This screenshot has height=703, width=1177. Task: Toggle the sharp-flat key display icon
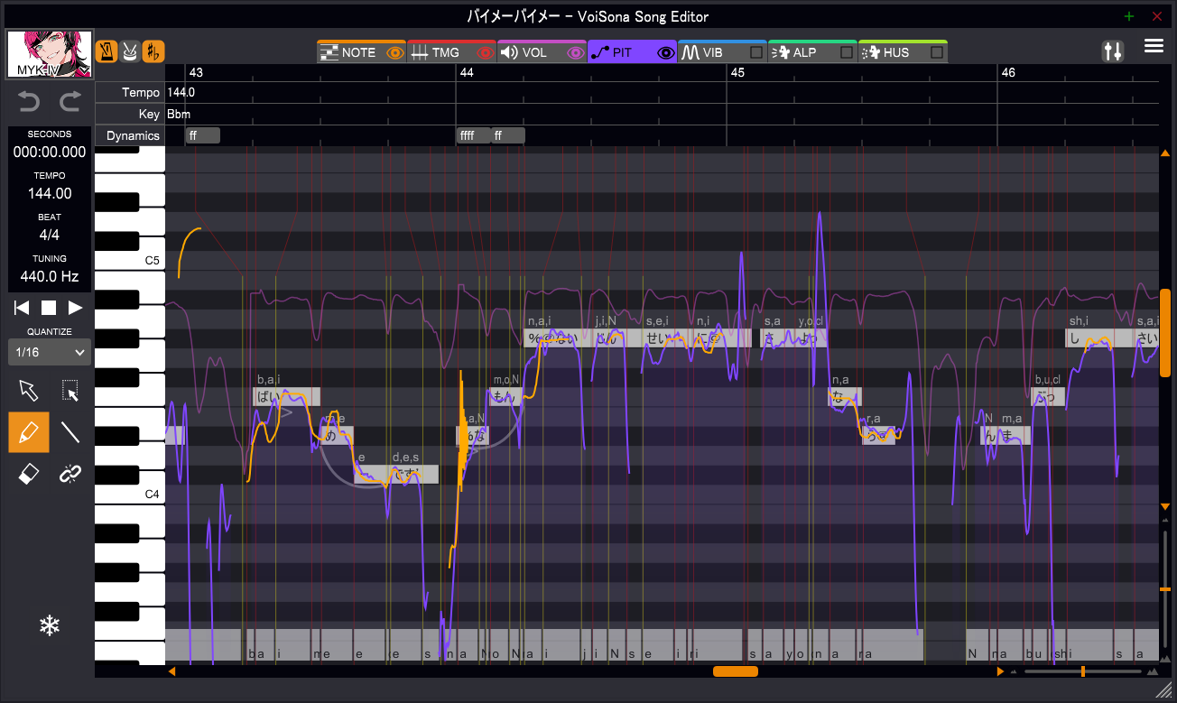click(x=153, y=51)
